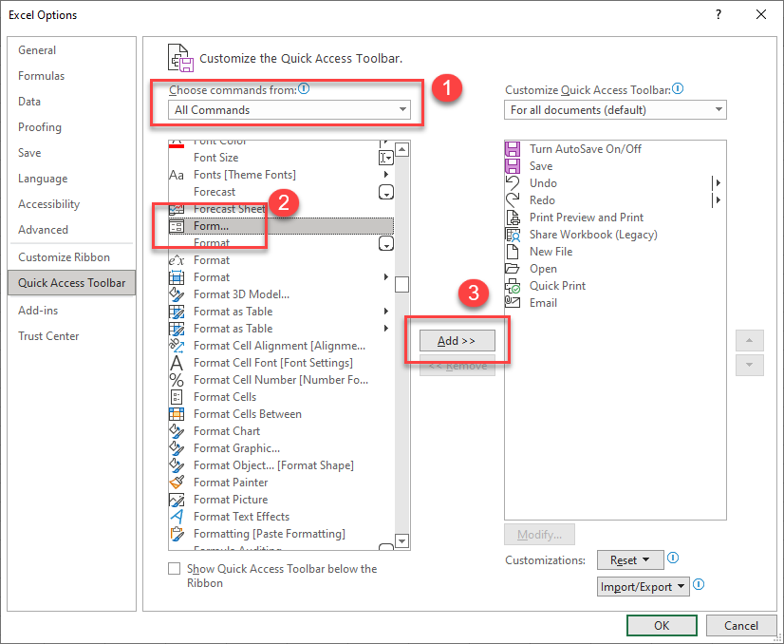The width and height of the screenshot is (784, 644).
Task: Open the Proofing settings page
Action: tap(39, 126)
